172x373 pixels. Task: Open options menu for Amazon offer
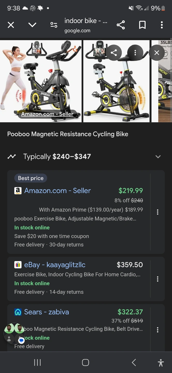tap(157, 212)
